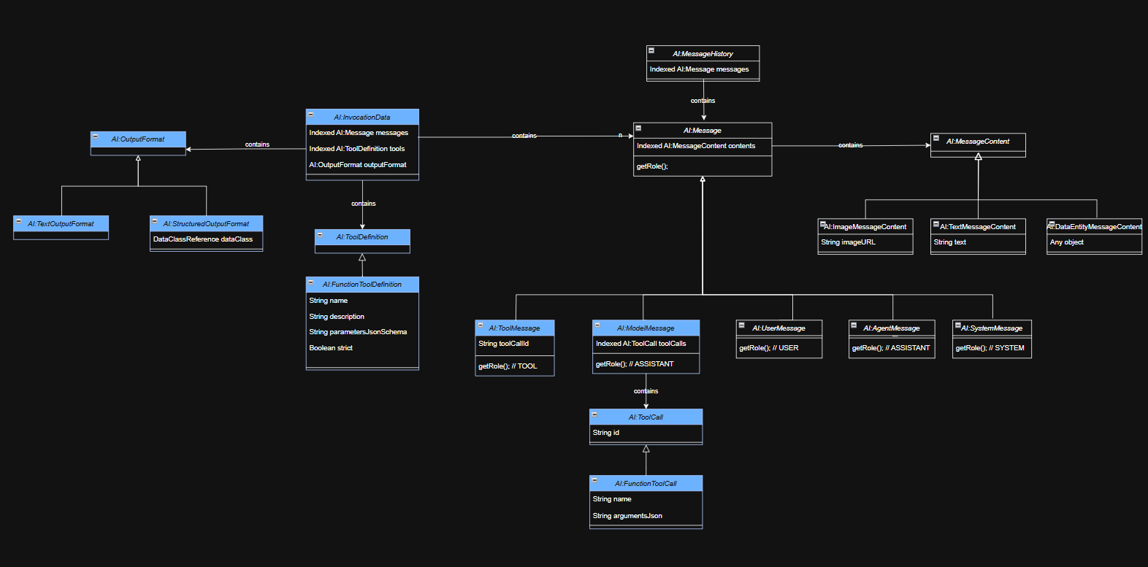Select the 'String parametersJsonSchema' attribute
1148x567 pixels.
click(358, 332)
